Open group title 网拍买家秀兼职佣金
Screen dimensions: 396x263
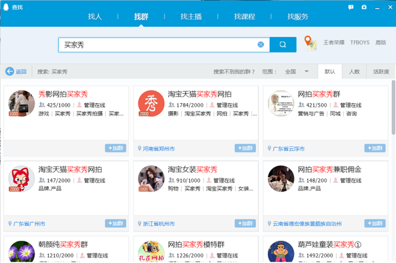coord(330,169)
